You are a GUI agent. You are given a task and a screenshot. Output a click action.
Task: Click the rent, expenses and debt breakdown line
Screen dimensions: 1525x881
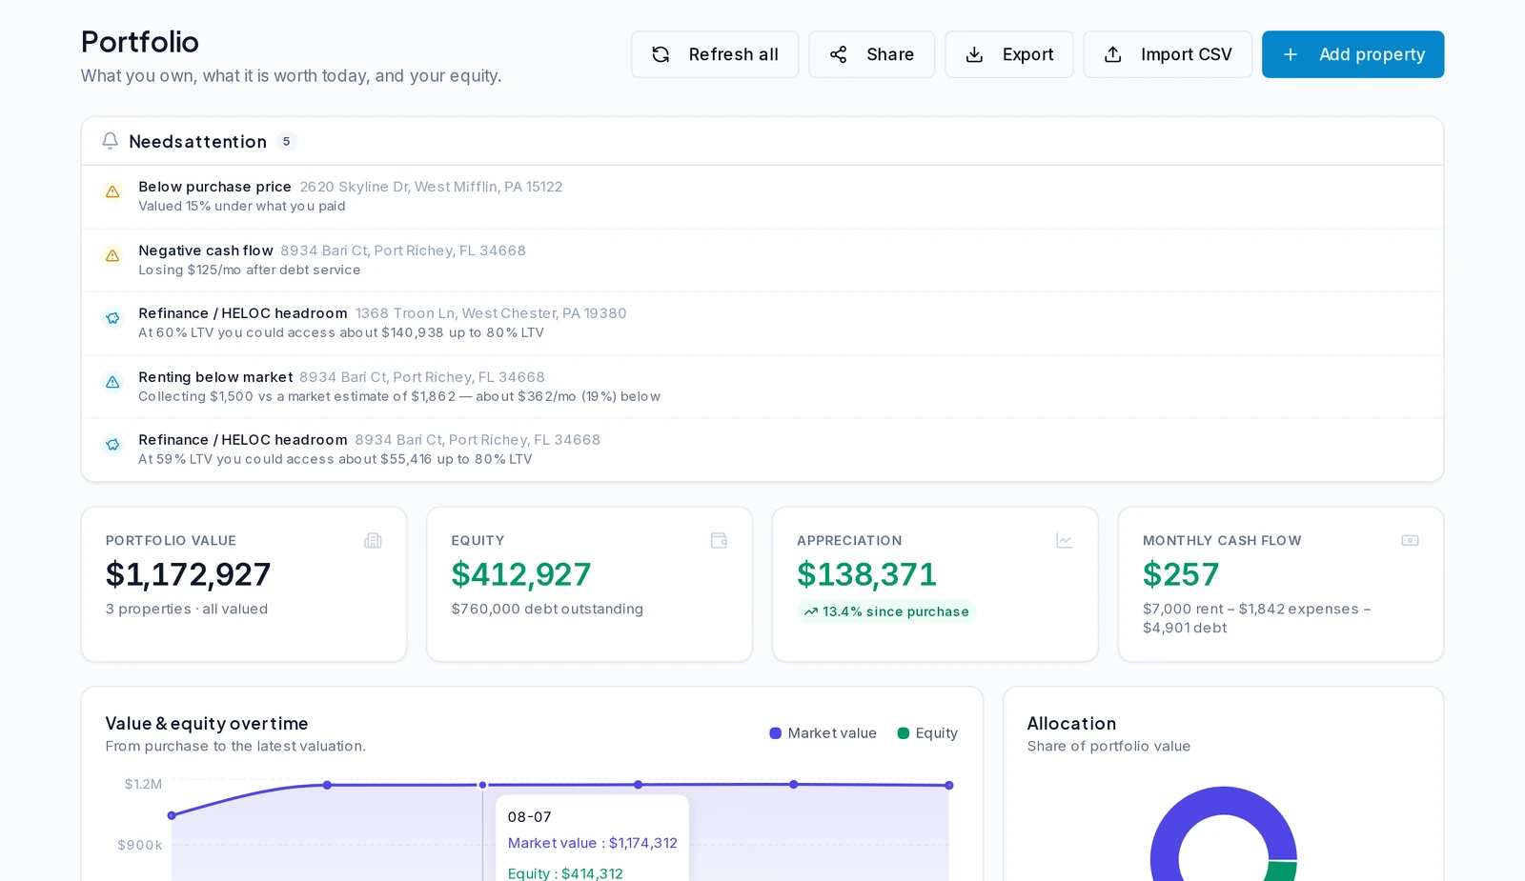(1257, 619)
